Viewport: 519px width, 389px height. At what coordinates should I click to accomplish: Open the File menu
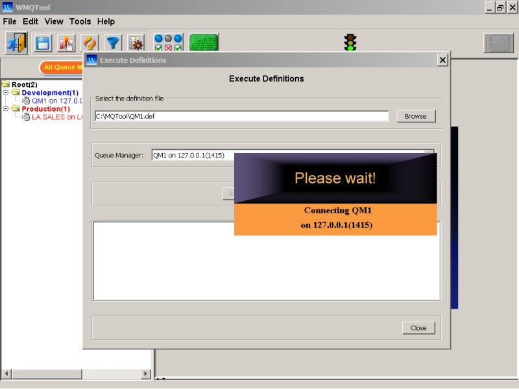point(10,21)
